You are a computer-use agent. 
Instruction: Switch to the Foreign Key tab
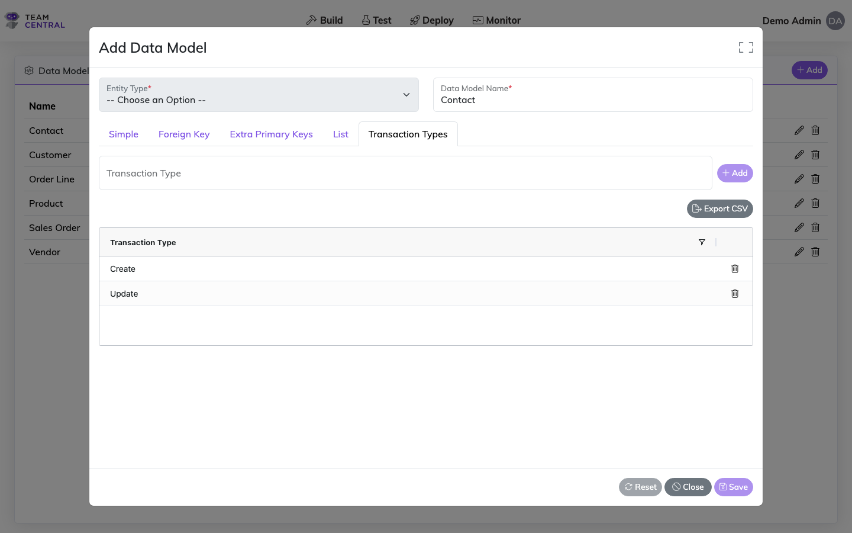pyautogui.click(x=183, y=134)
